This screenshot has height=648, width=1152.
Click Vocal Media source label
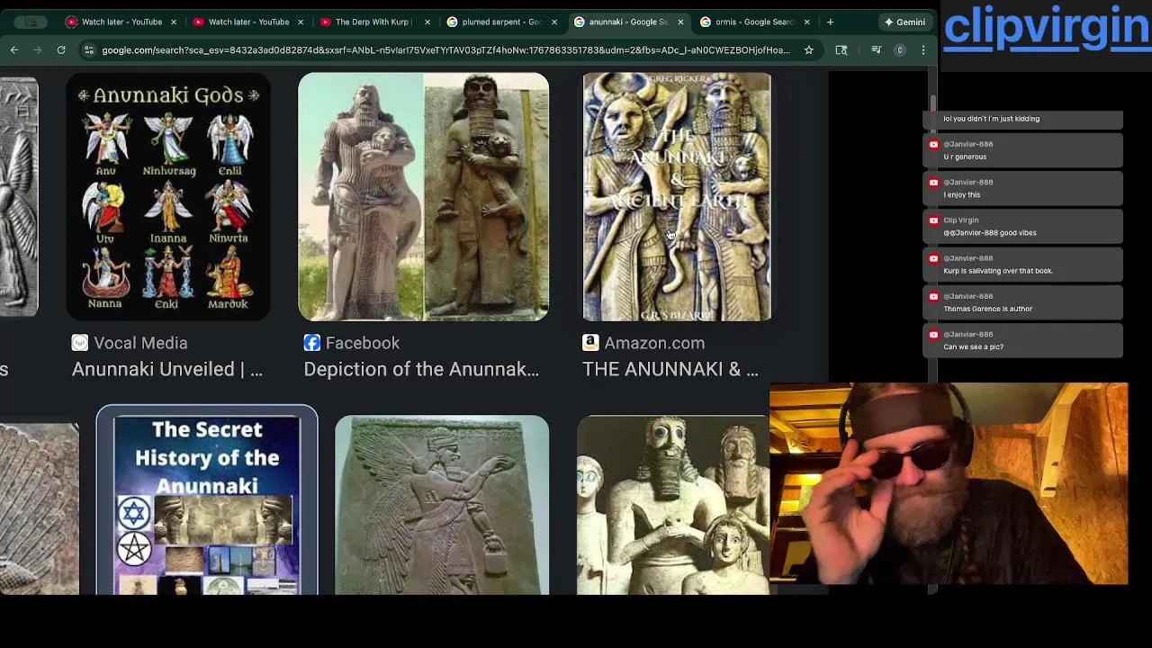[140, 343]
